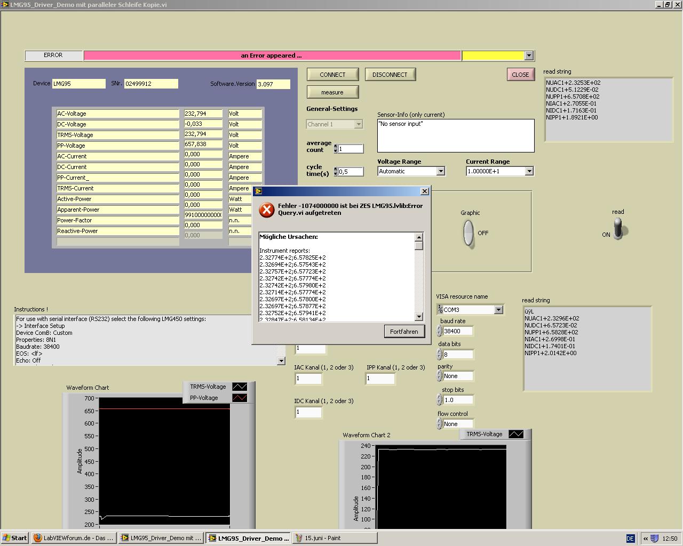This screenshot has width=683, height=546.
Task: Click the flow control selector arrows
Action: 439,424
